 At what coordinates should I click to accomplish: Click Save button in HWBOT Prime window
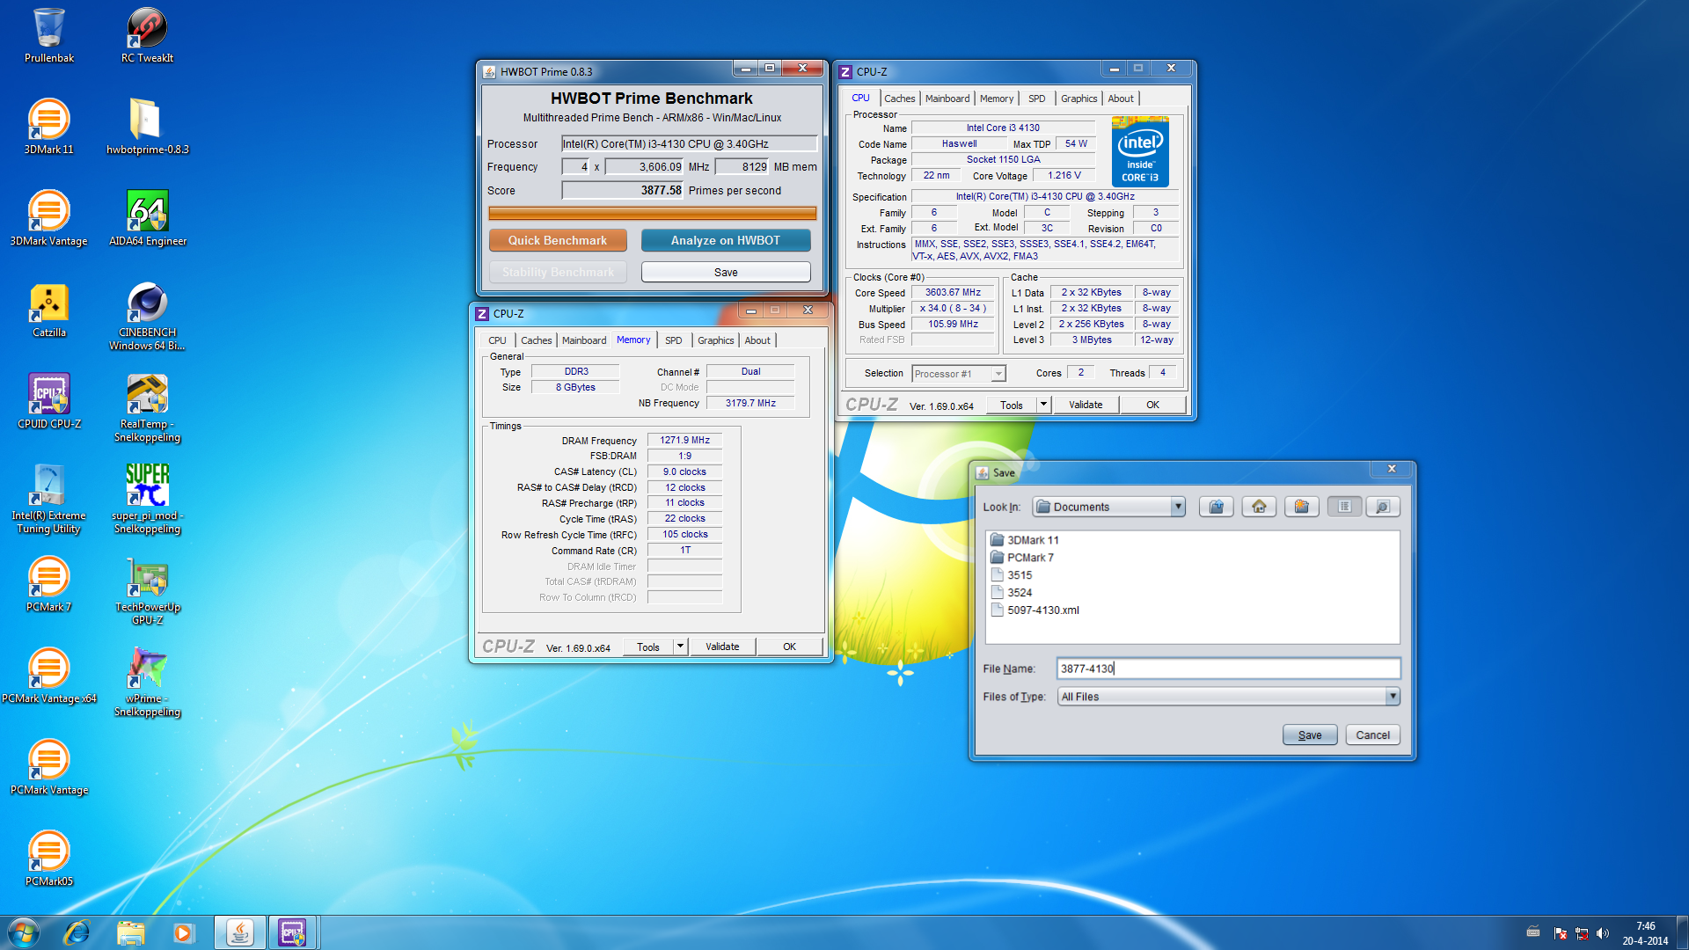point(726,273)
